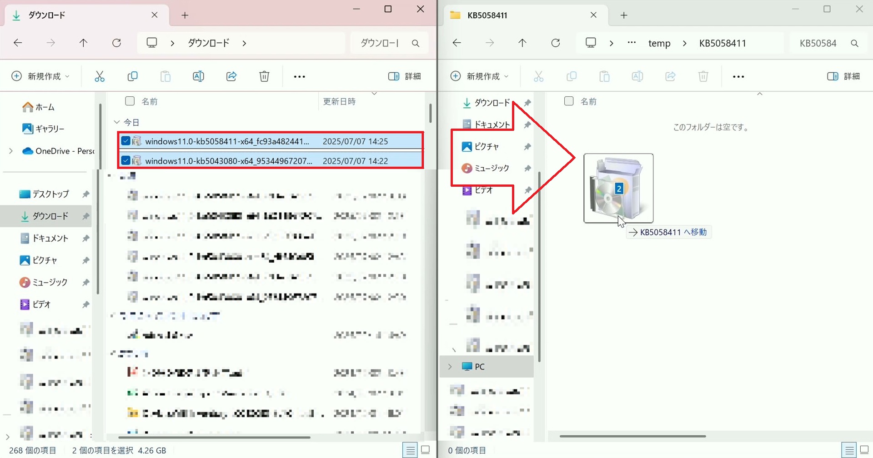Uncheck the kb5043080 file checkbox

point(126,160)
